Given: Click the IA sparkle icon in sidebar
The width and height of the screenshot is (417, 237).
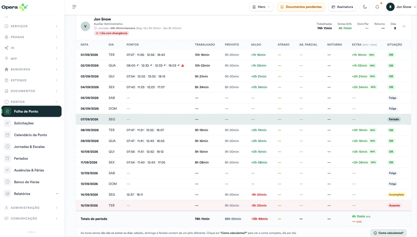Looking at the screenshot, I should click(7, 48).
